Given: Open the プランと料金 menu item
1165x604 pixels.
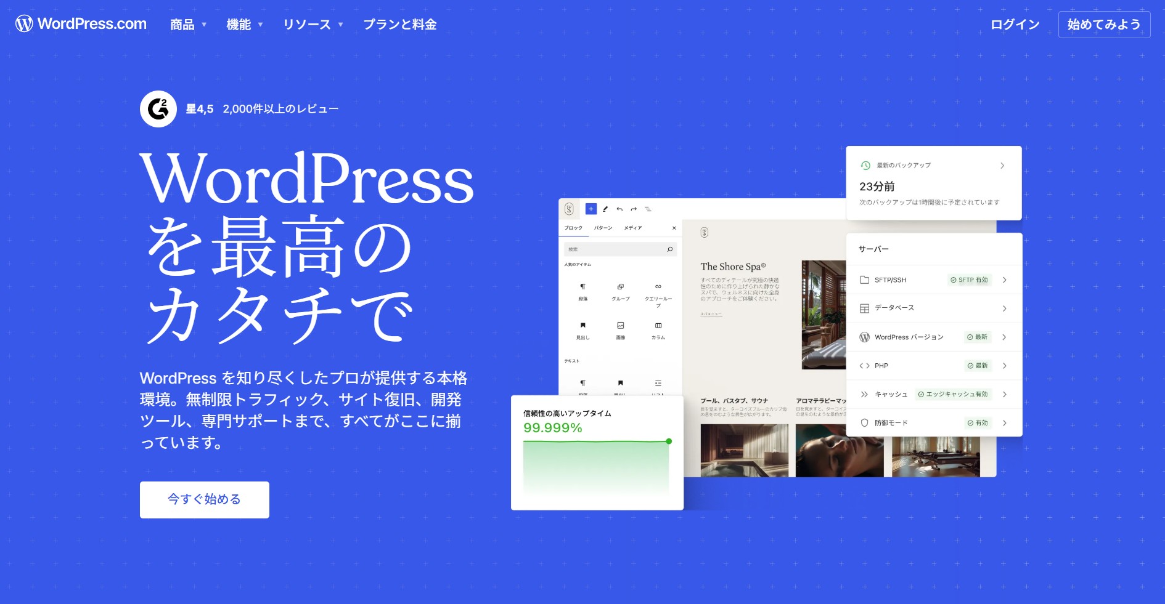Looking at the screenshot, I should (400, 25).
